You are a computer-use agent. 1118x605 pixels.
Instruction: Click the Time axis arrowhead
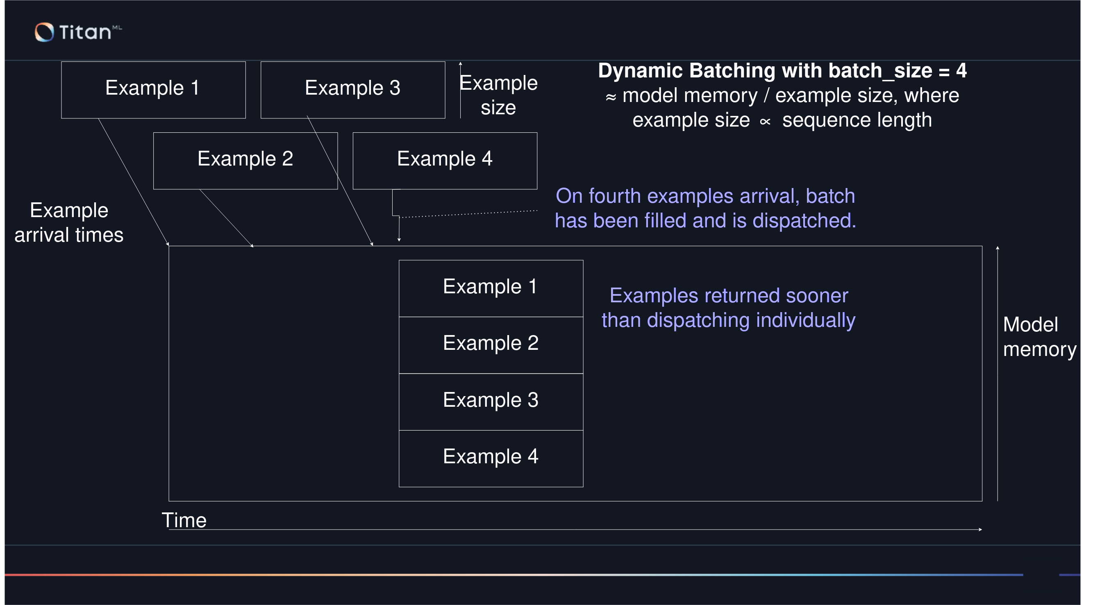tap(980, 530)
